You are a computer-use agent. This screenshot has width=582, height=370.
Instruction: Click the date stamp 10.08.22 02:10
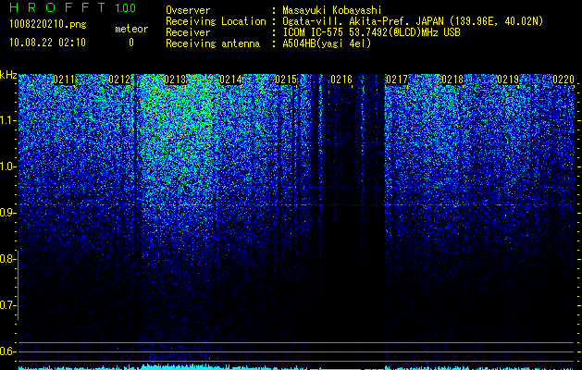click(47, 43)
